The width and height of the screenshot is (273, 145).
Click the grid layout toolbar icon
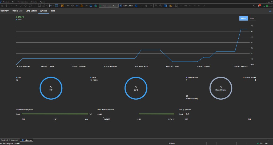165,6
